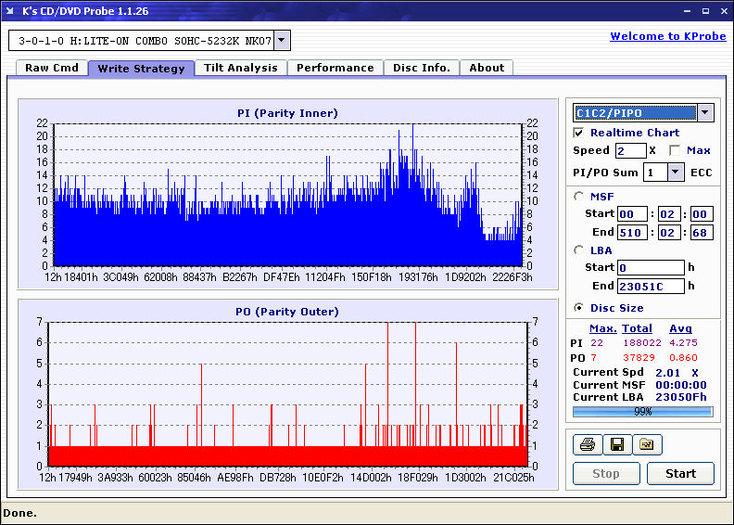
Task: Select the LBA radio button
Action: (579, 250)
